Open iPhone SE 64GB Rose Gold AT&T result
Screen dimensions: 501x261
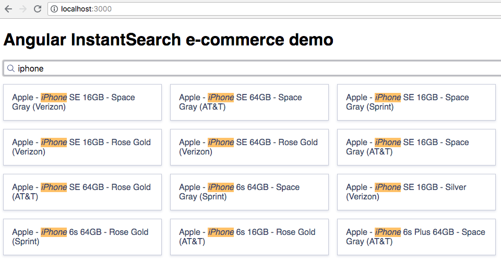[x=82, y=192]
